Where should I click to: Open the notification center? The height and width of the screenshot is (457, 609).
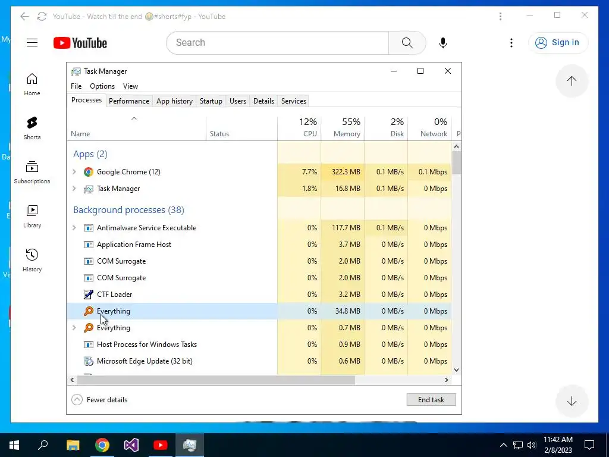coord(589,445)
